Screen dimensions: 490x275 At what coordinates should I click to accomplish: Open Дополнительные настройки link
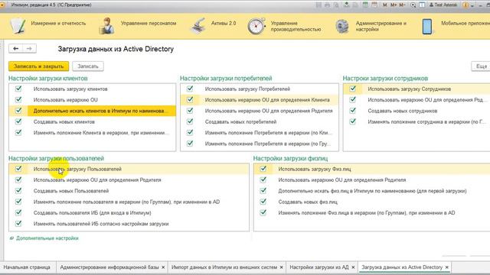coord(47,238)
